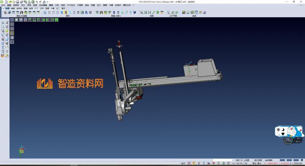Click the New file icon in quick access toolbar
305x166 pixels.
point(6,2)
